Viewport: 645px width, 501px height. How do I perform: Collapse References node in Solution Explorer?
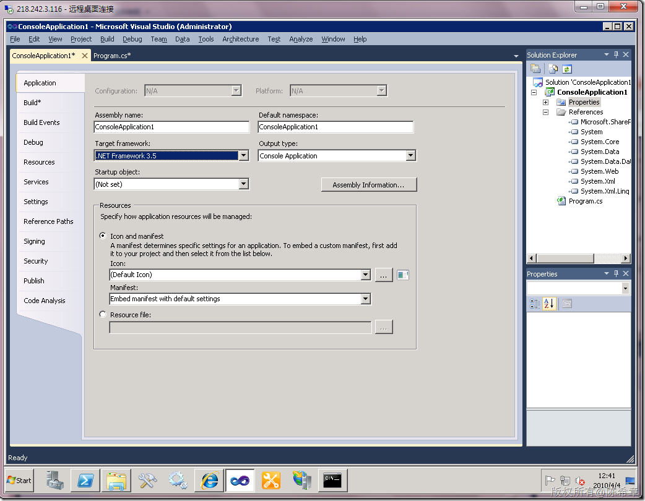pos(545,112)
